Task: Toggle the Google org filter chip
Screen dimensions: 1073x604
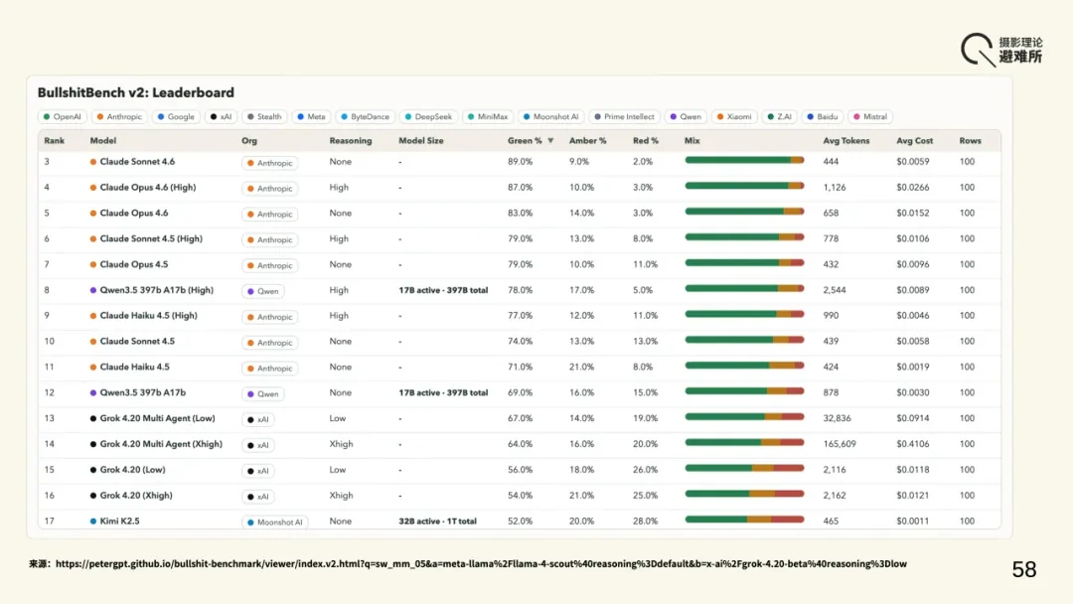Action: point(176,117)
